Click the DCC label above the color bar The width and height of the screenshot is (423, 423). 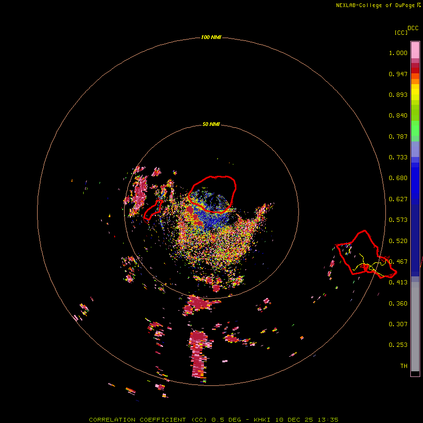tap(413, 28)
